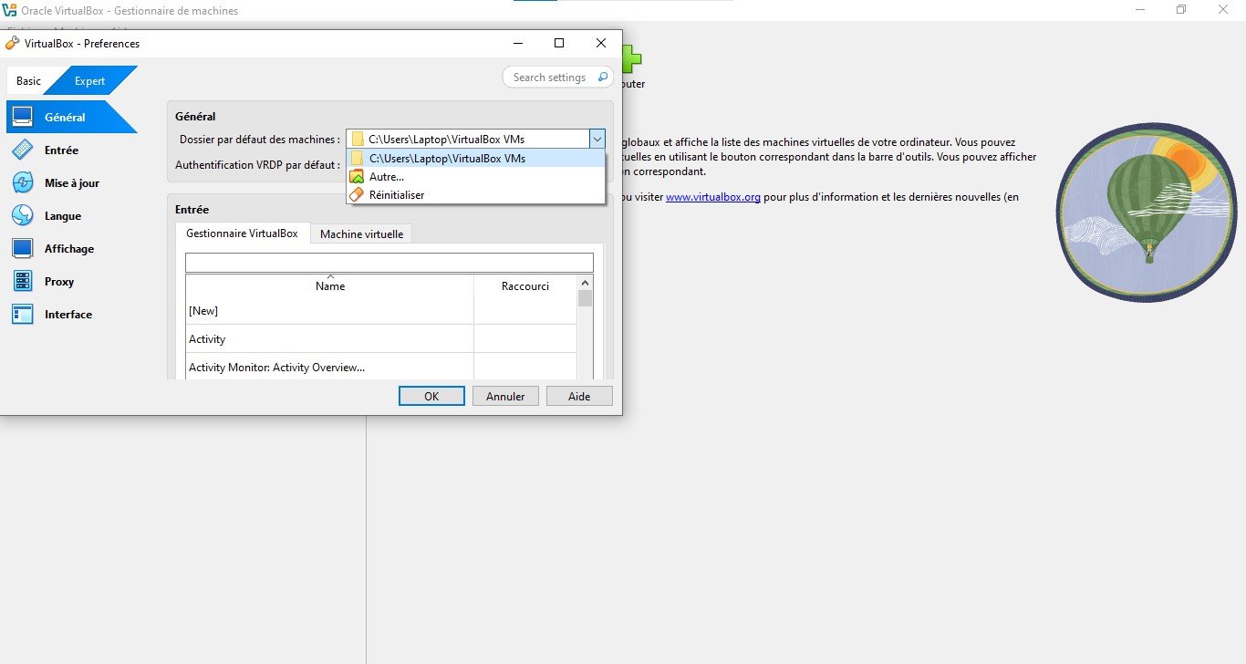Choose the Autre... folder option
Viewport: 1246px width, 664px height.
[386, 177]
